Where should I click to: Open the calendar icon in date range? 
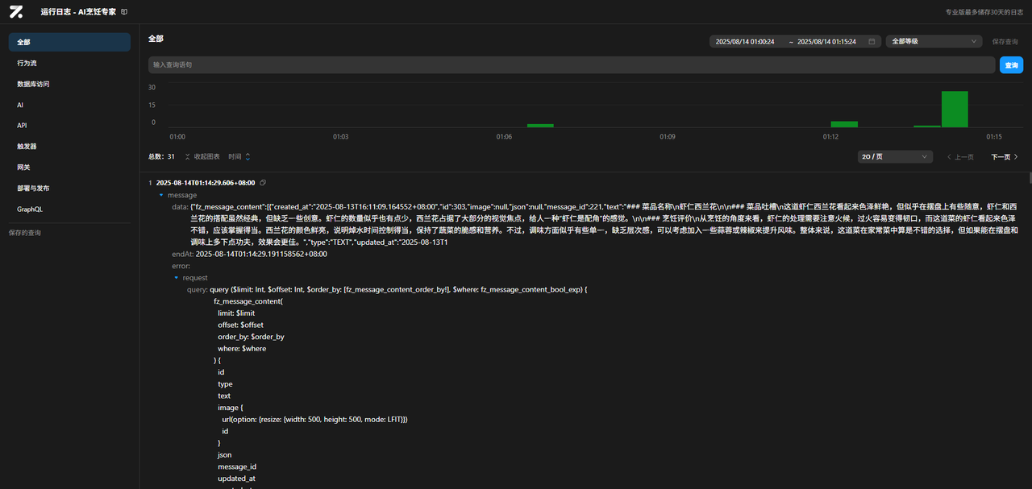coord(872,41)
